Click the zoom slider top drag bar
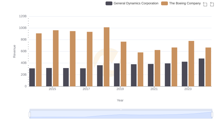Image resolution: width=217 pixels, height=125 pixels. tap(121, 110)
